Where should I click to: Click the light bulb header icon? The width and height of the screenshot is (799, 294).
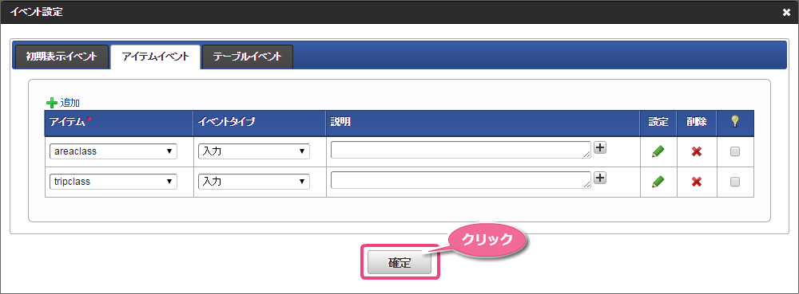(735, 121)
